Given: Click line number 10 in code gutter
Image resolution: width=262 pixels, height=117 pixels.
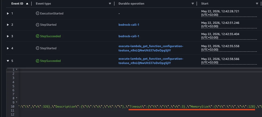Looking at the screenshot, I should 13,107.
